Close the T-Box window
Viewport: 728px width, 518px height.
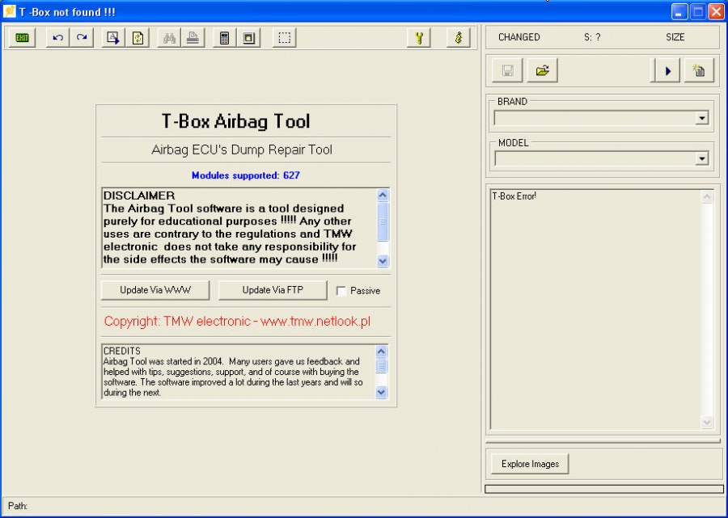point(717,11)
